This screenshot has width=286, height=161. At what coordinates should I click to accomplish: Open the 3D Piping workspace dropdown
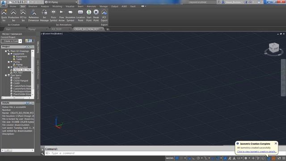(61, 2)
